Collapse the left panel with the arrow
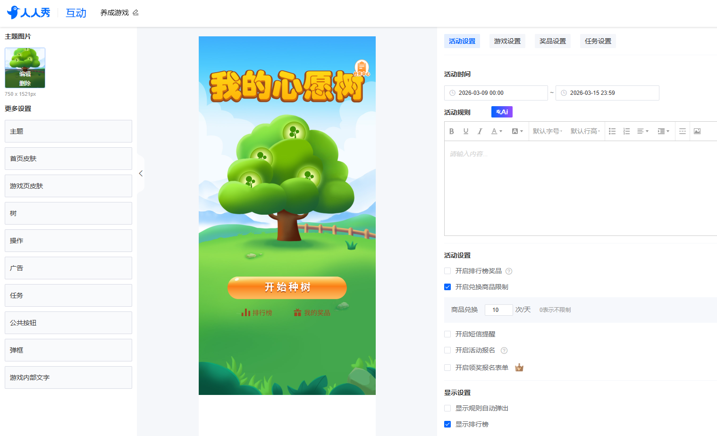This screenshot has height=436, width=717. (141, 174)
